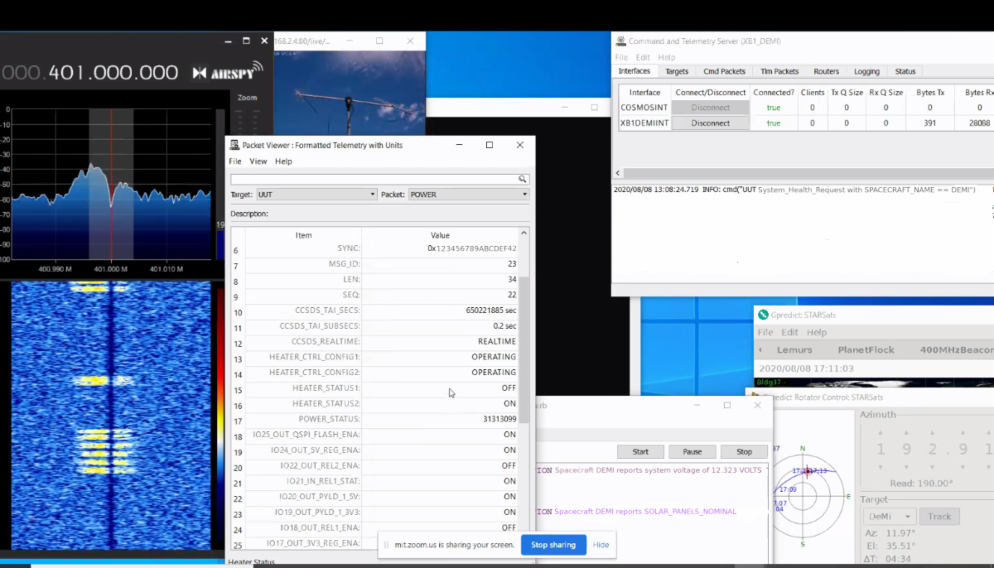Switch to the Tlm Packets tab

[779, 71]
